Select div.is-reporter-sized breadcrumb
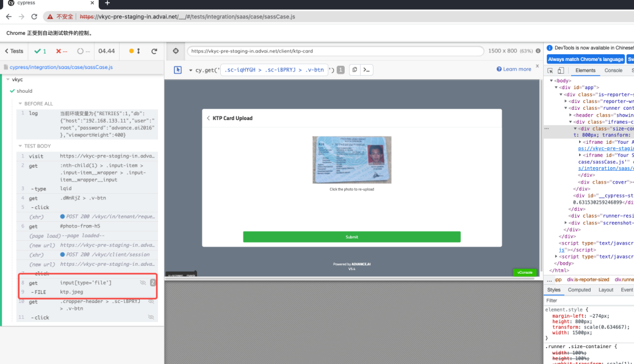The height and width of the screenshot is (364, 634). point(588,280)
